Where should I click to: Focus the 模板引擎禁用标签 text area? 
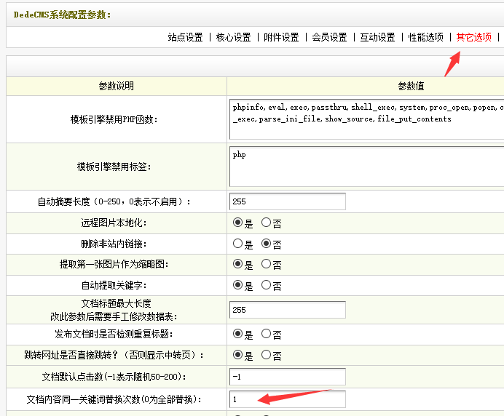tap(366, 167)
